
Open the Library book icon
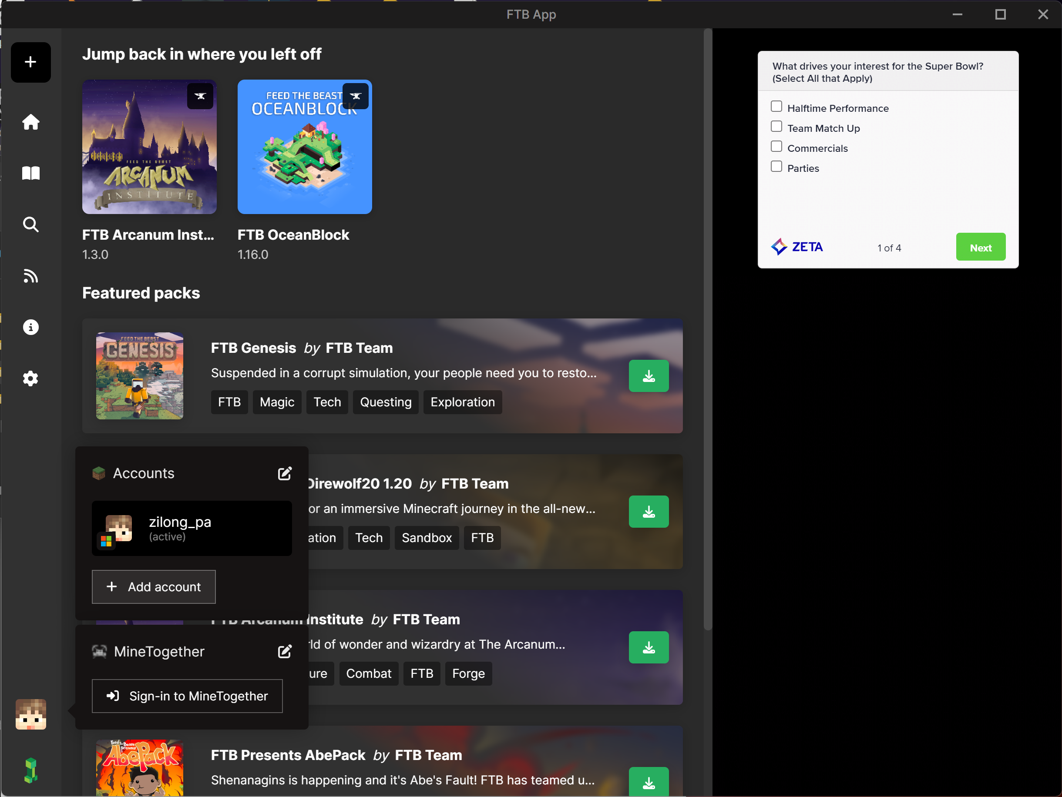[31, 173]
